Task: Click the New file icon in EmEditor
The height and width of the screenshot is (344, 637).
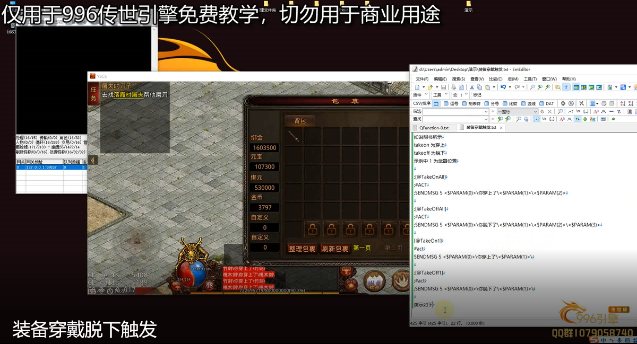Action: tap(417, 87)
